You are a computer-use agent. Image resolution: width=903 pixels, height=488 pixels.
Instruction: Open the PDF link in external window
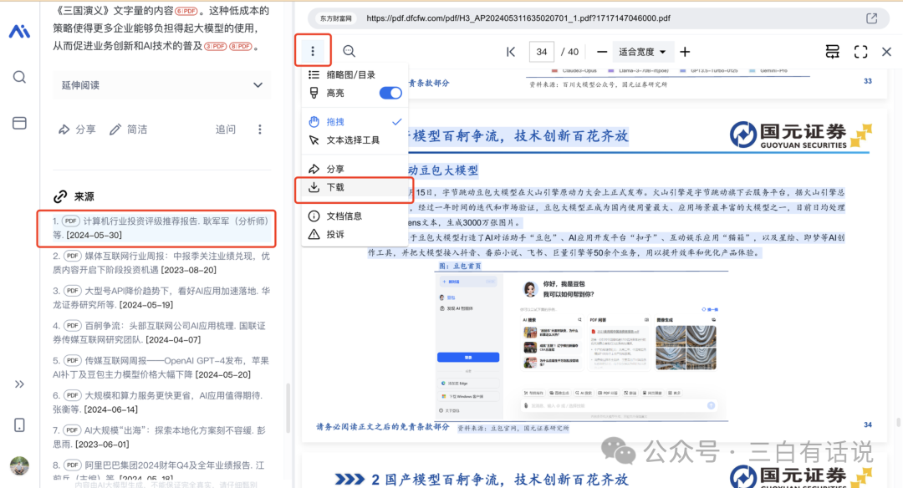pyautogui.click(x=872, y=18)
